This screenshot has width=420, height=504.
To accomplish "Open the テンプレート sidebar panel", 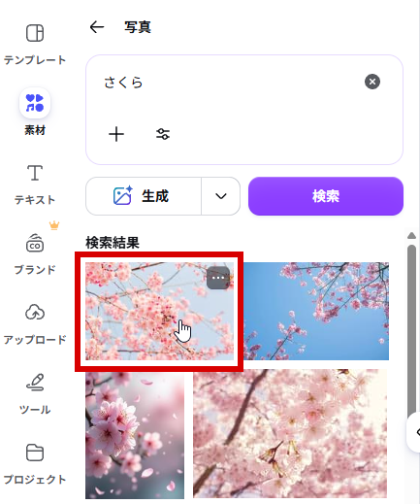I will point(35,44).
